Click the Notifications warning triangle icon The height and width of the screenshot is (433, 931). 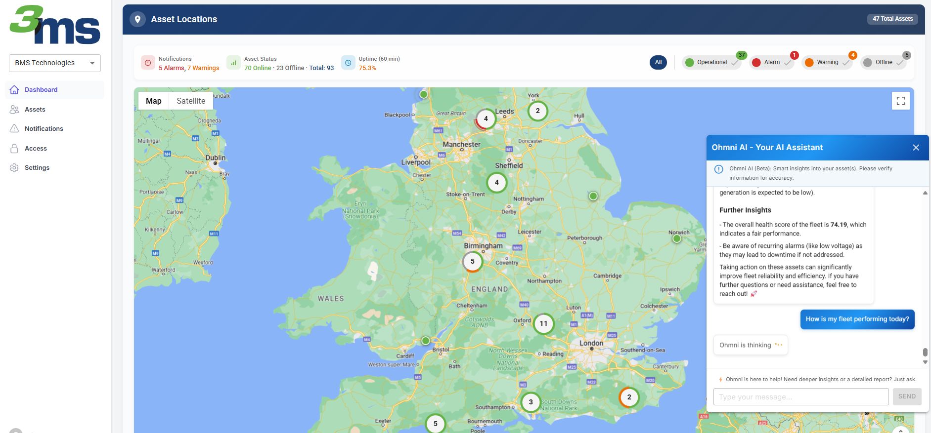(14, 129)
